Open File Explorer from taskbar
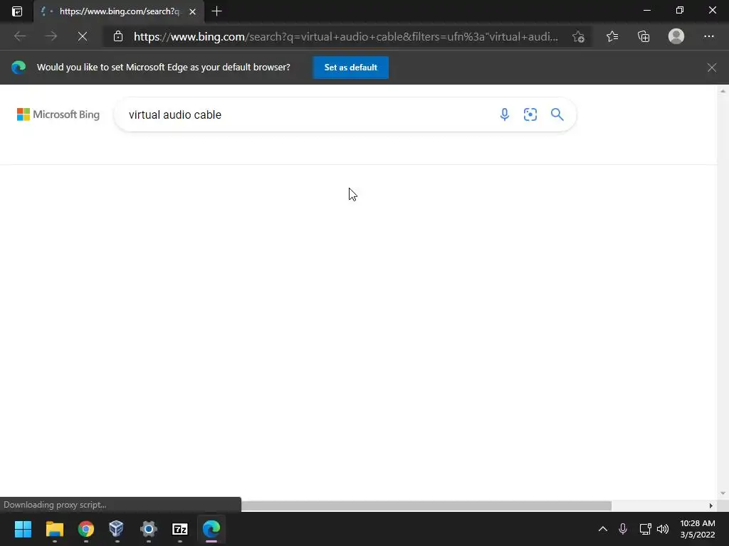This screenshot has height=546, width=729. (x=54, y=529)
